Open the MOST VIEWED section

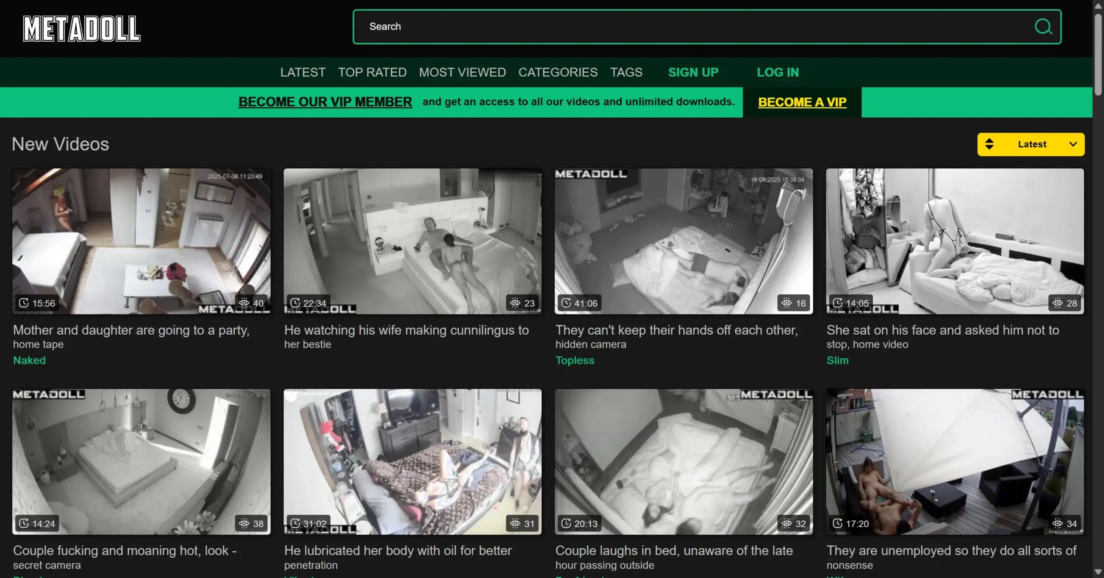click(462, 72)
